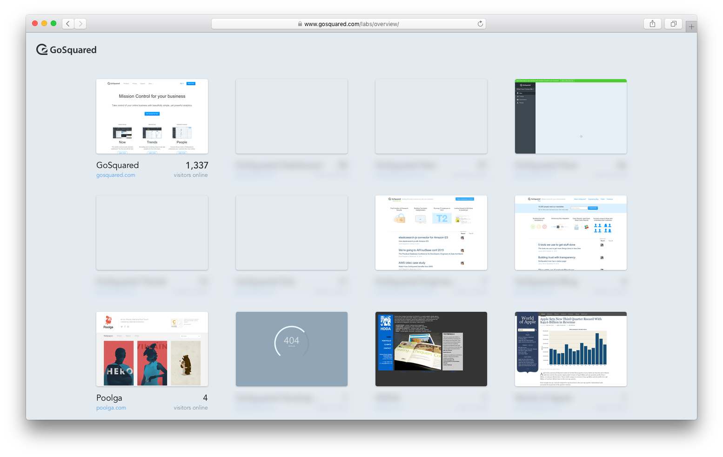Open the World of Apple thumbnail
The height and width of the screenshot is (457, 723).
point(571,349)
